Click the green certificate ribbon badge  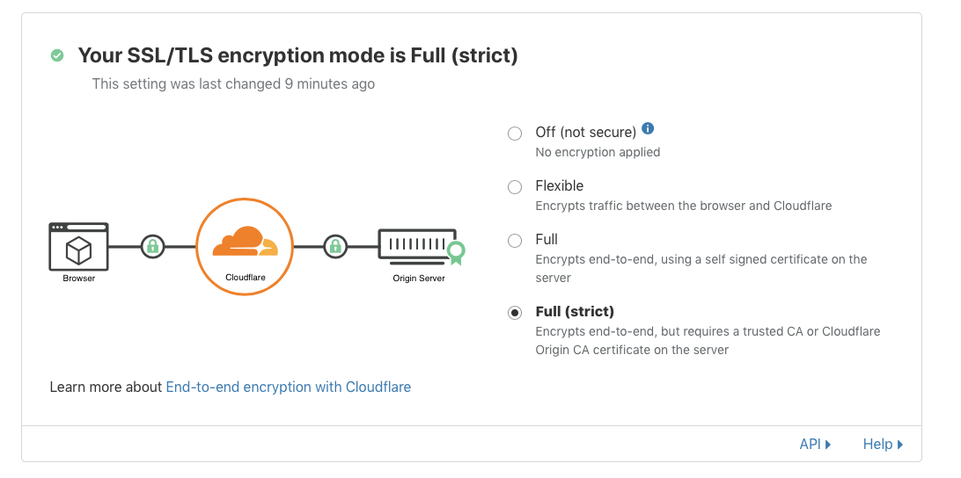455,253
